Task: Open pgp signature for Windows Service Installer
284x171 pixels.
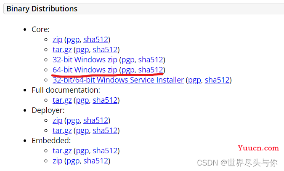Action: coord(194,80)
